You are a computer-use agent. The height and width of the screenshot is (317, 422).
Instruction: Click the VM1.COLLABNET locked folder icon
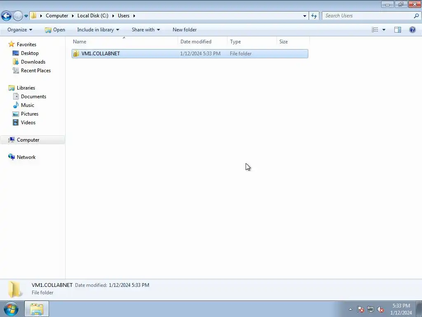pos(76,53)
